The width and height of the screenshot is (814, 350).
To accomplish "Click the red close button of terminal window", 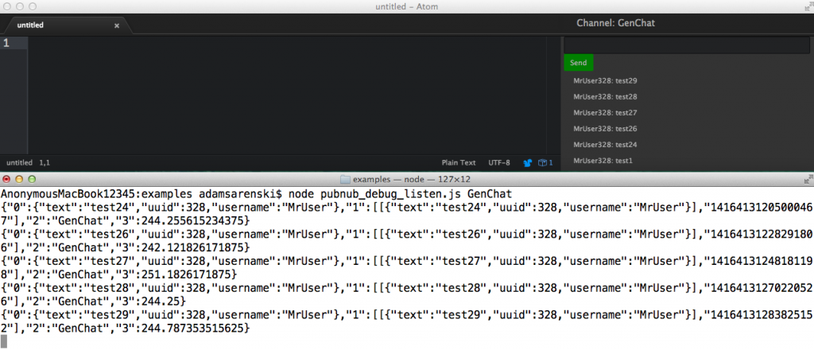I will coord(8,180).
